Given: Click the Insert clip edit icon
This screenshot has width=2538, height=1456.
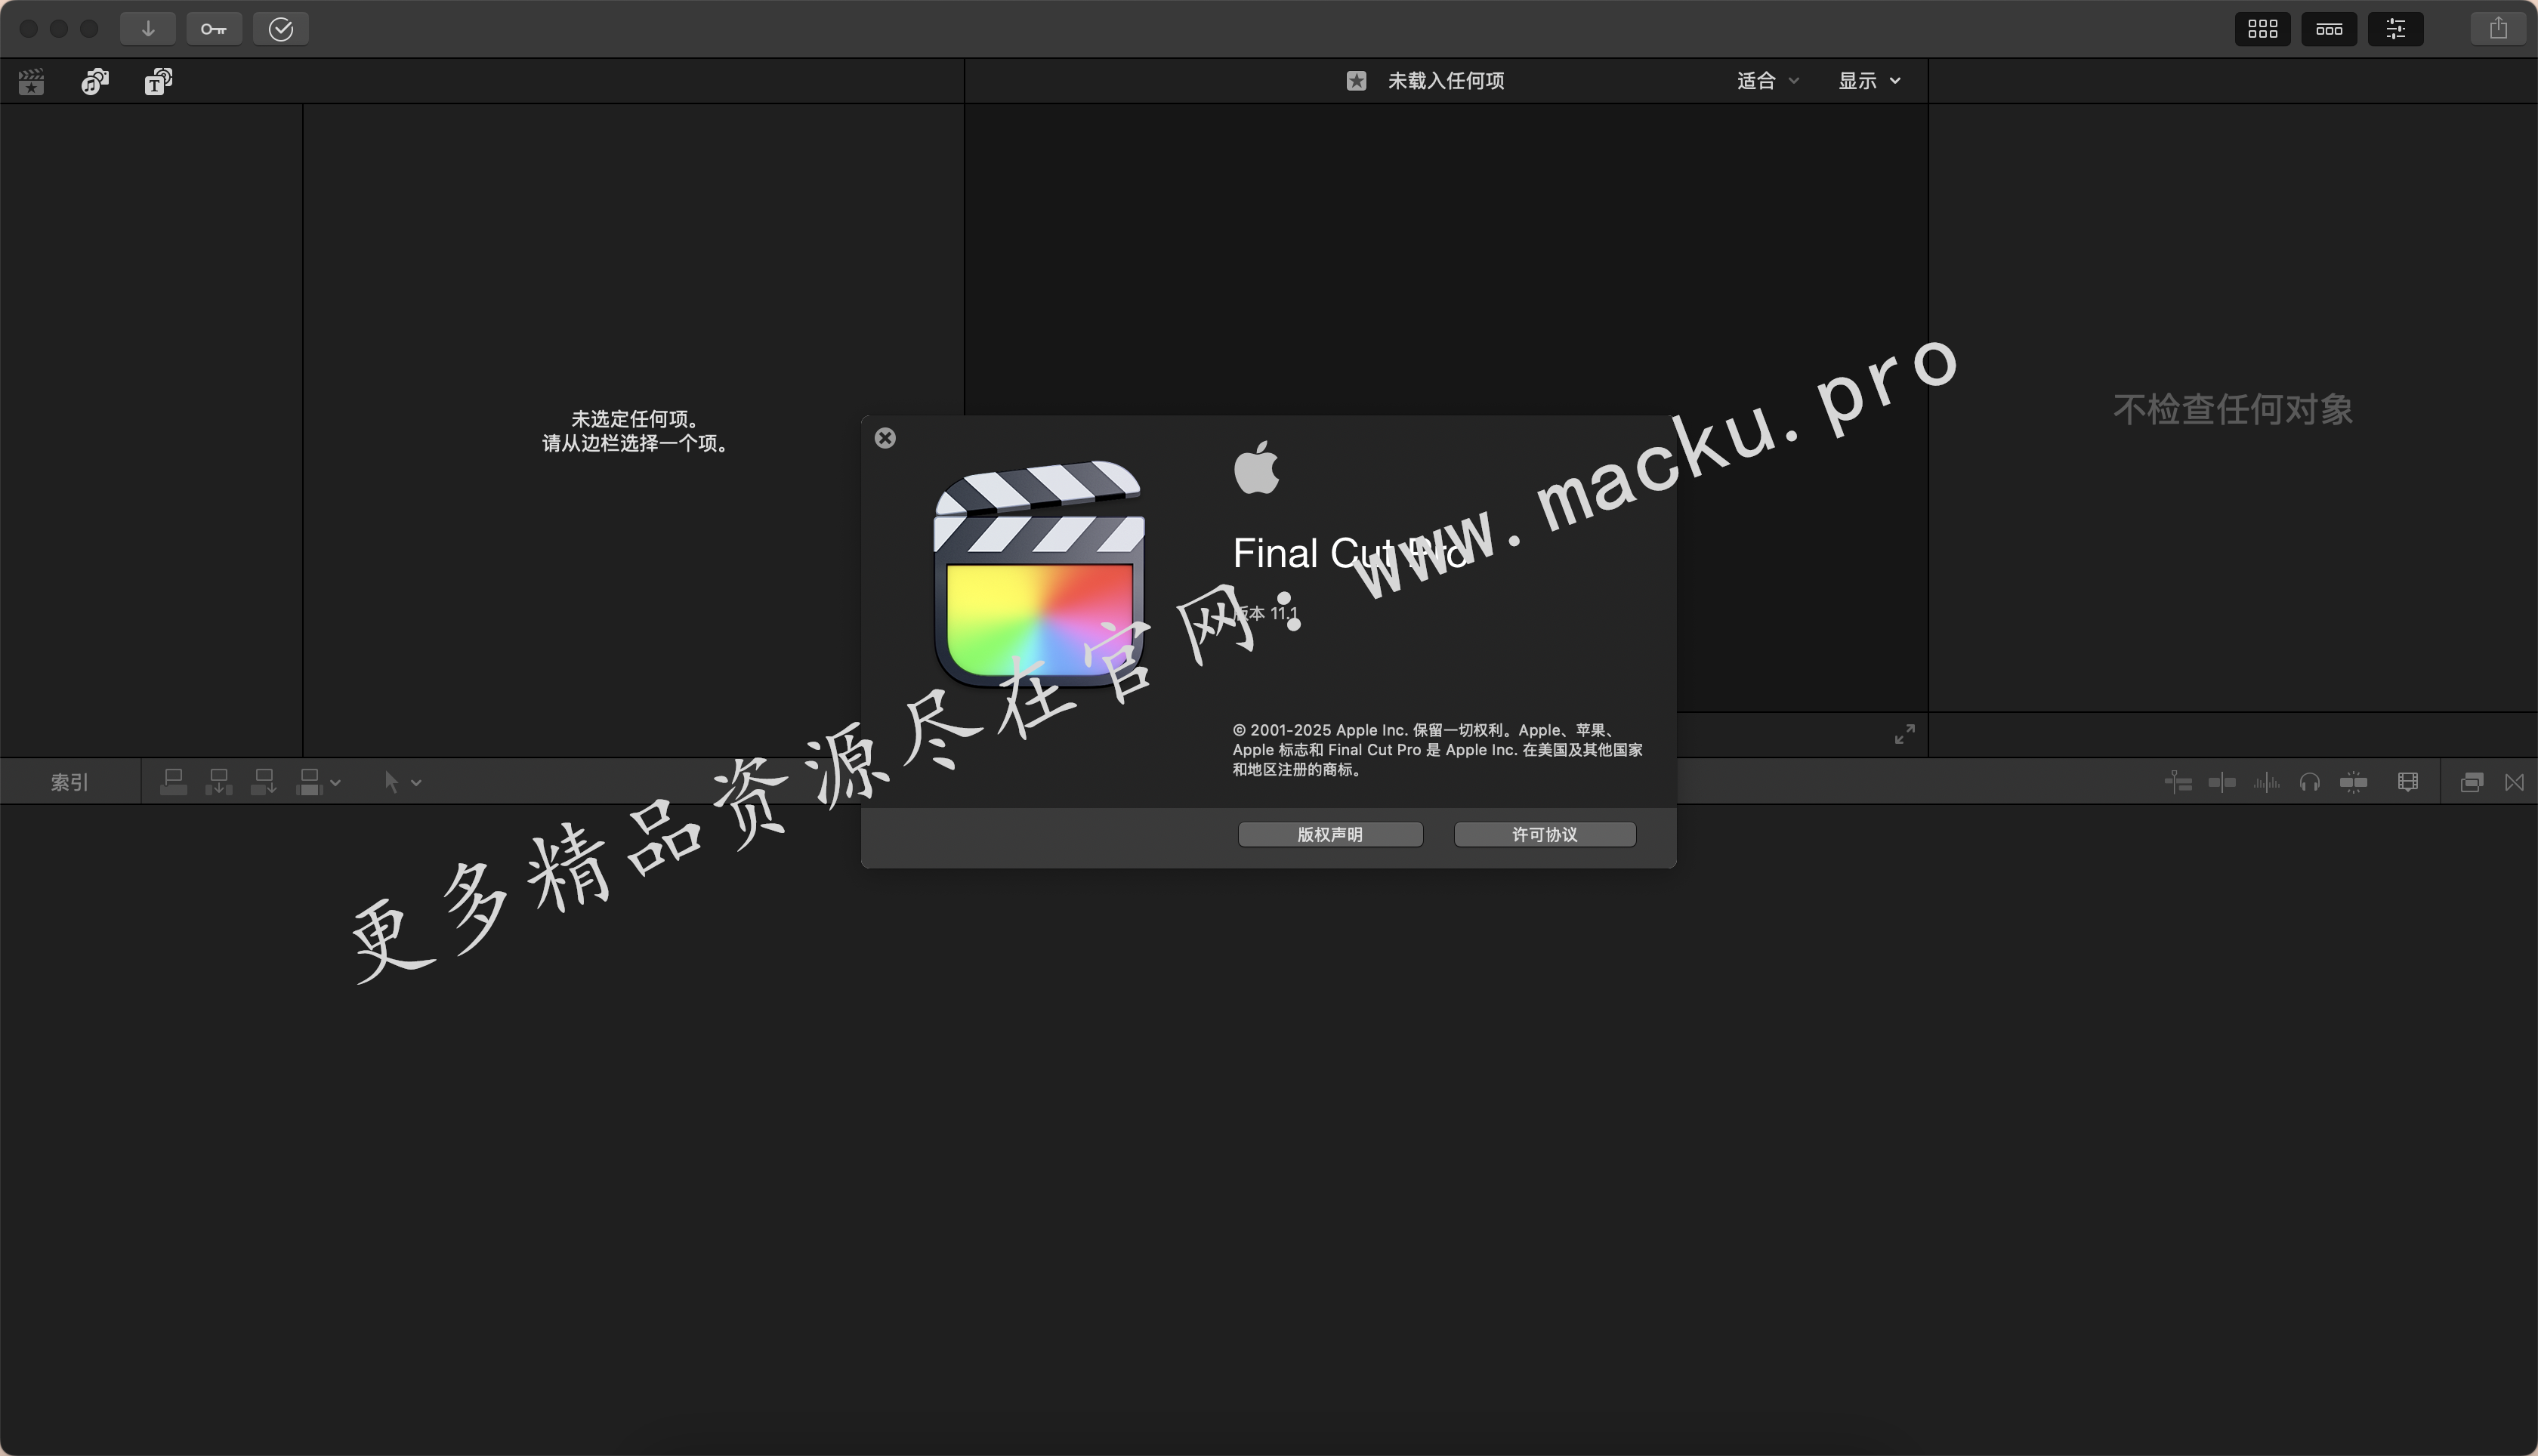Looking at the screenshot, I should coord(218,782).
